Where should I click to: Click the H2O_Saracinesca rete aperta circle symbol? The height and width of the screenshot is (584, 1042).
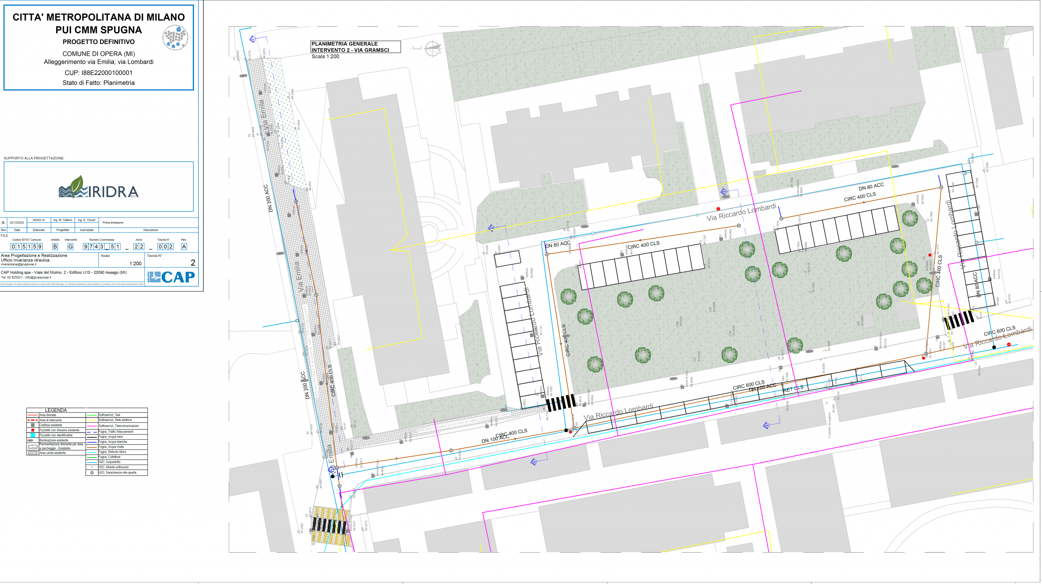tap(92, 473)
